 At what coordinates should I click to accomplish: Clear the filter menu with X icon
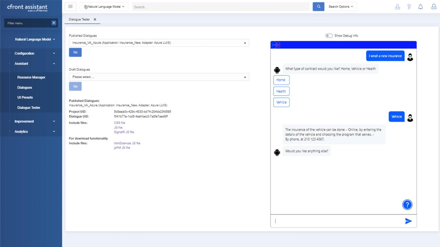(54, 23)
